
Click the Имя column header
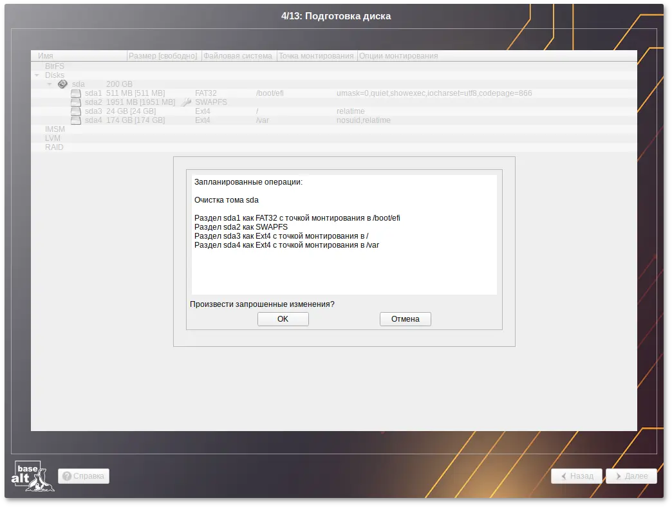tap(46, 56)
